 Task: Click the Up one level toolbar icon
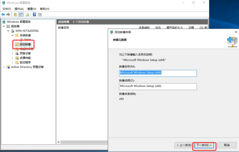15,14
